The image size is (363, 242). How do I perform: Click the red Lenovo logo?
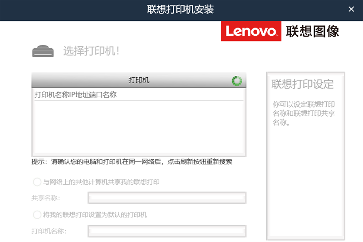[251, 31]
